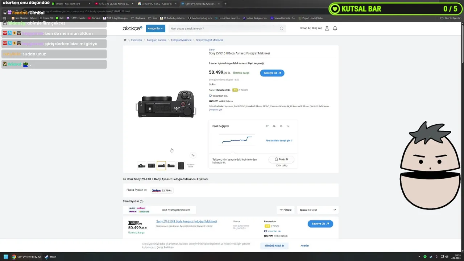
Task: Click 'Satıcıya Git' in the price listing row
Action: pyautogui.click(x=320, y=224)
